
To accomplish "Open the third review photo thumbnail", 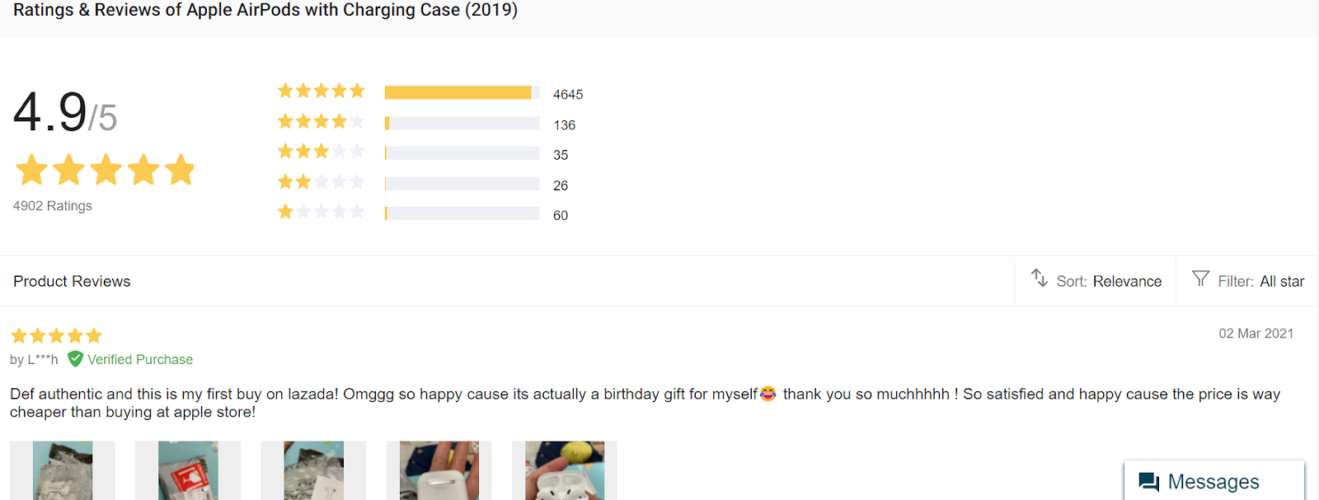I will click(313, 470).
